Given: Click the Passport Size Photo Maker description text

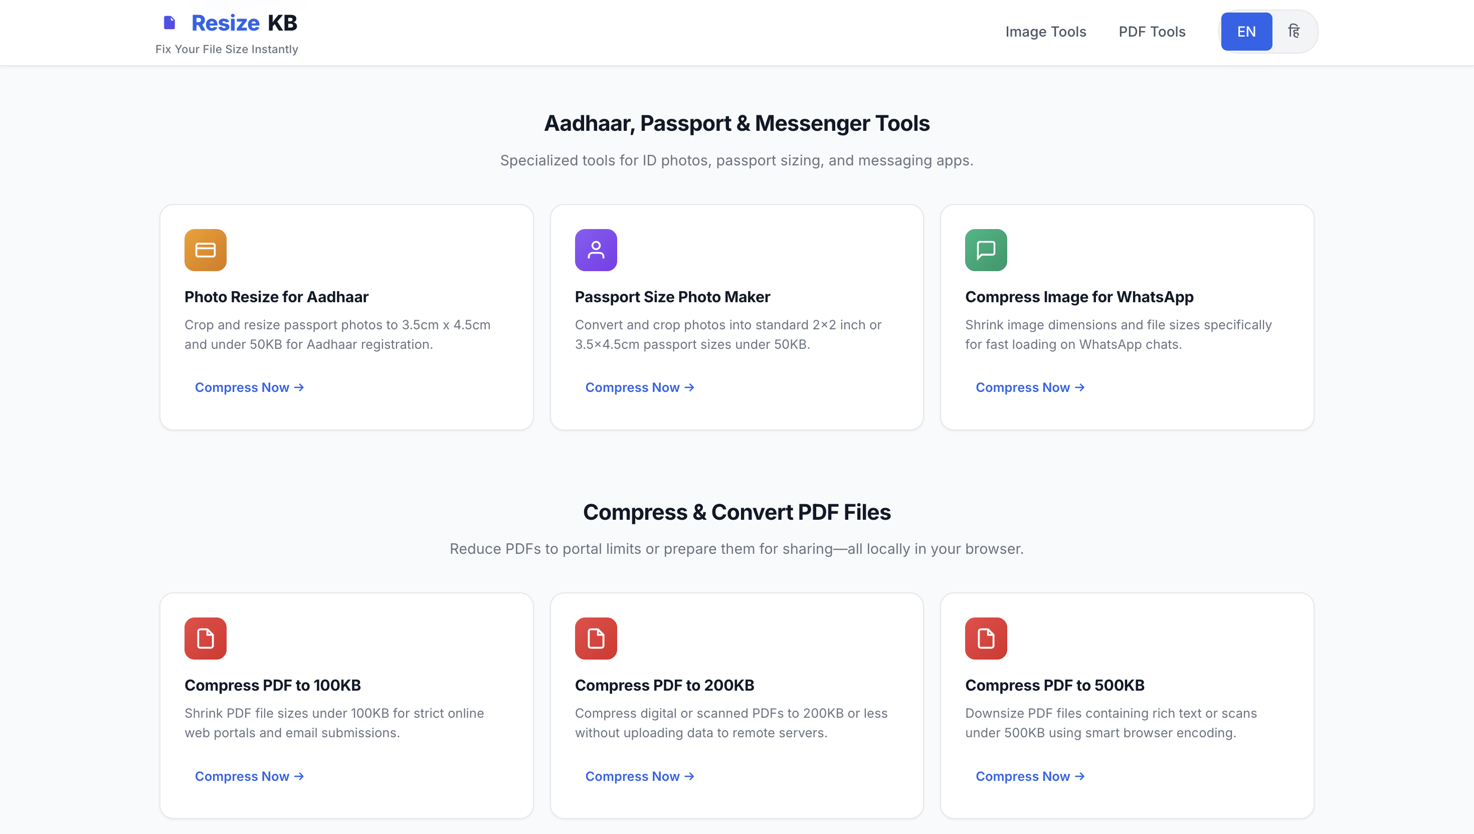Looking at the screenshot, I should click(728, 334).
